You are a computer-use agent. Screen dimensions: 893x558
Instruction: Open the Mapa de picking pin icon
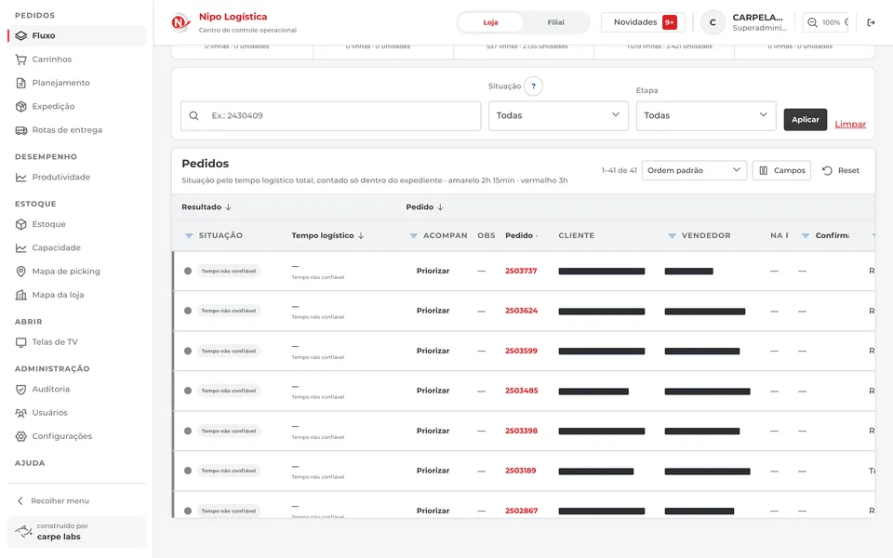[x=21, y=271]
